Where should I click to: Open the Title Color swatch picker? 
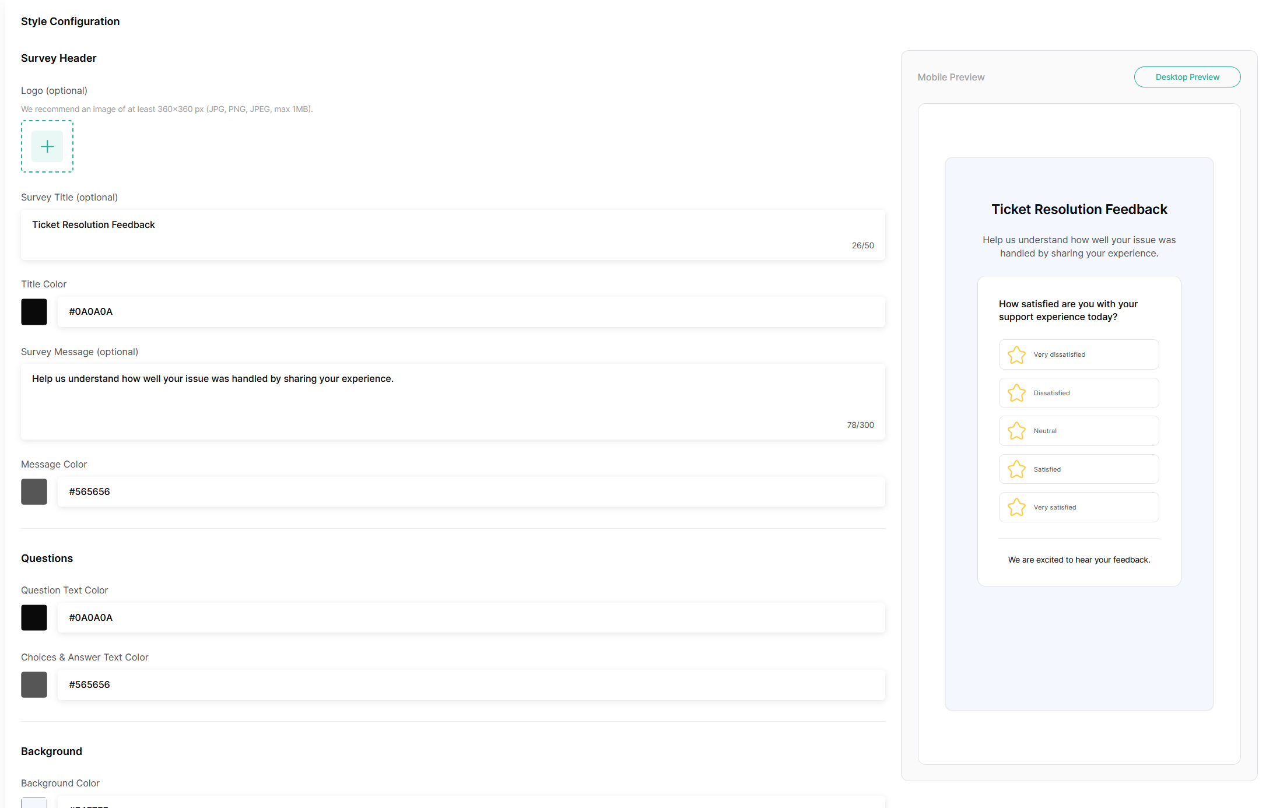pos(34,312)
